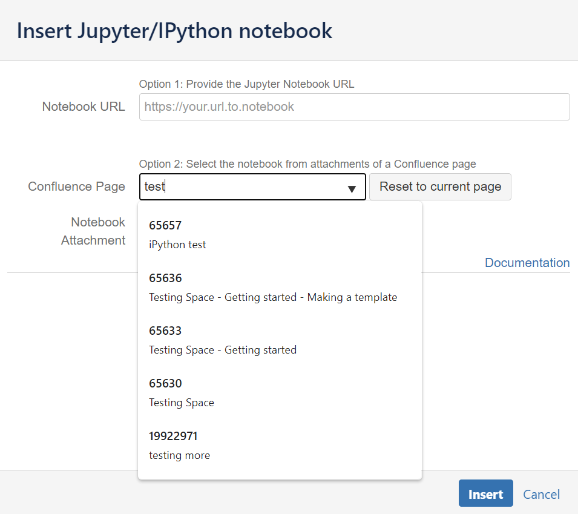Click the "Notebook URL" field label
578x514 pixels.
84,107
